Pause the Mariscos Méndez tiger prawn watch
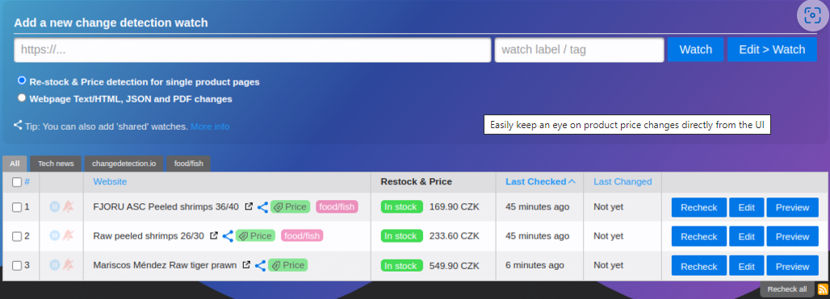This screenshot has width=830, height=299. coord(55,264)
